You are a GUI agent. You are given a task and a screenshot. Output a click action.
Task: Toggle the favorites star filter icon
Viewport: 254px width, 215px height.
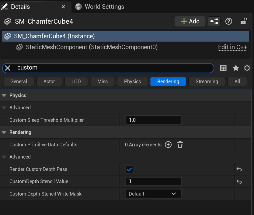(x=236, y=68)
